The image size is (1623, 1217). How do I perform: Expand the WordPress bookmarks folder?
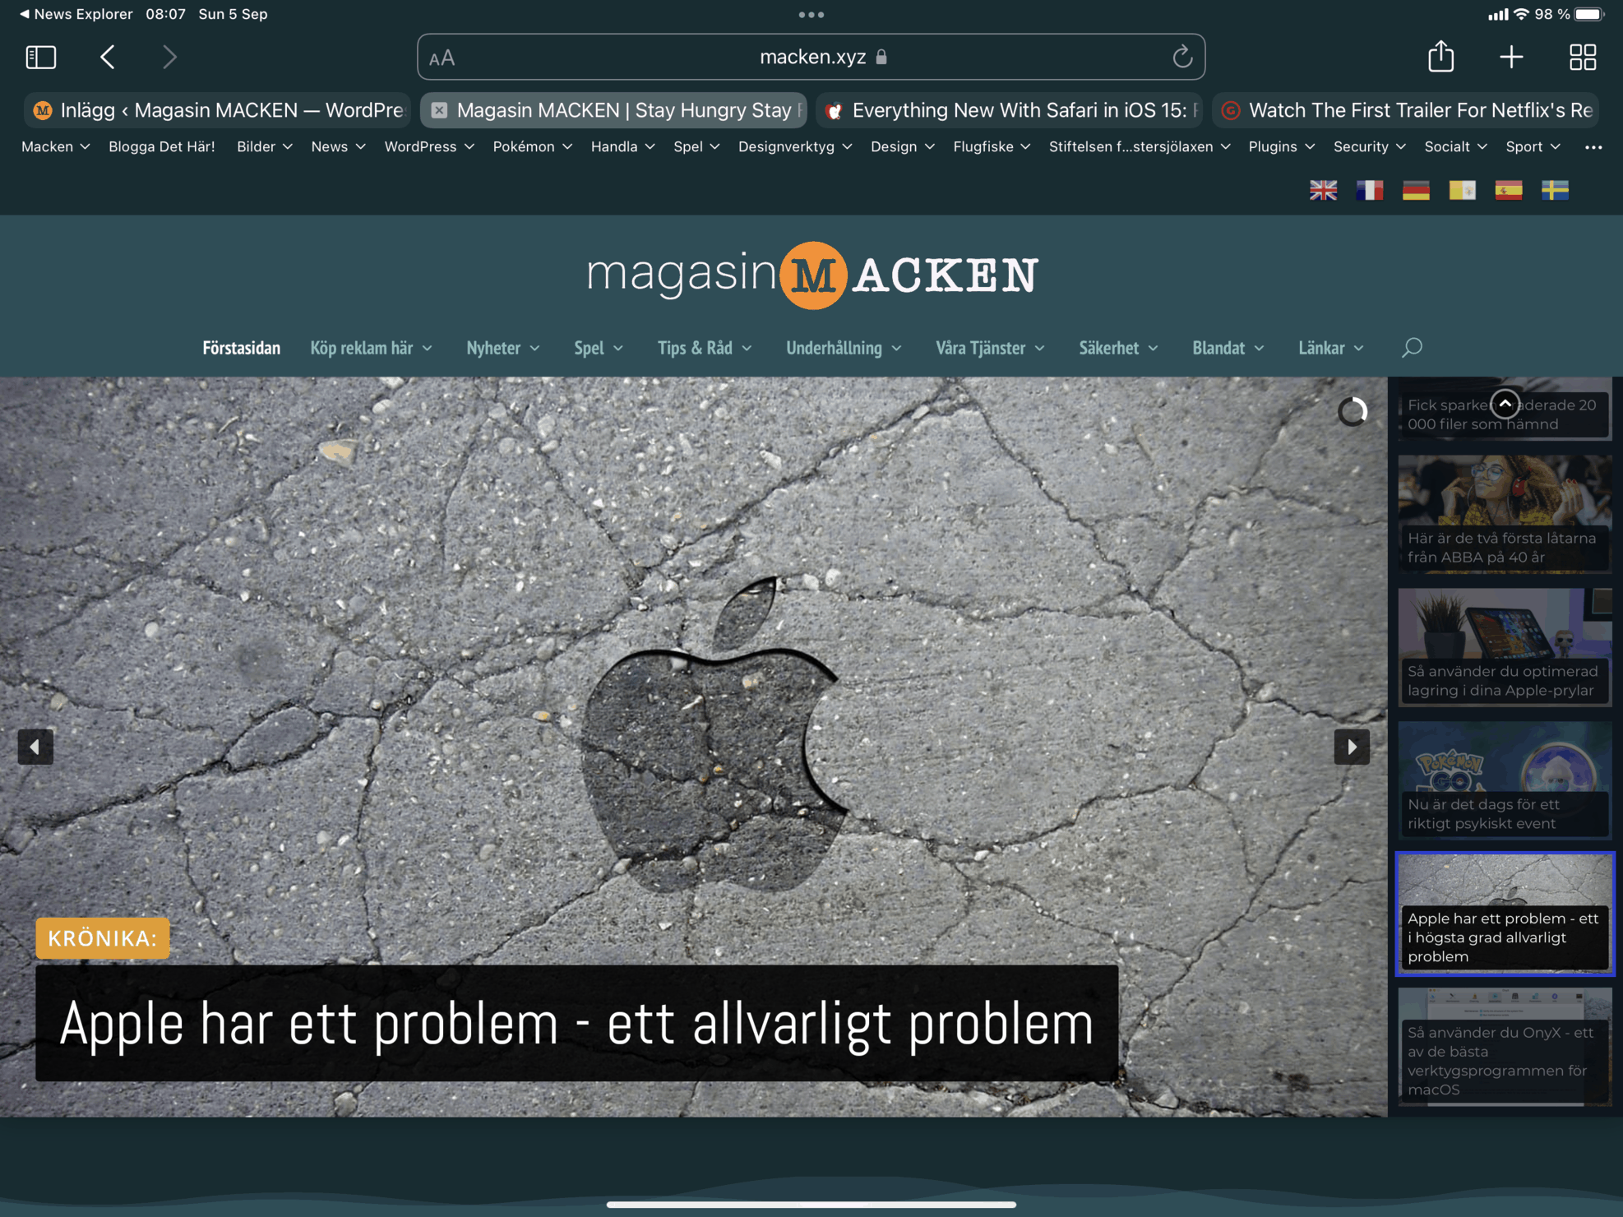coord(429,146)
